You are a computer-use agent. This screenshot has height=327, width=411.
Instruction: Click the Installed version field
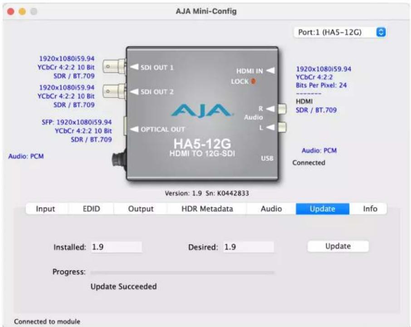tap(117, 247)
